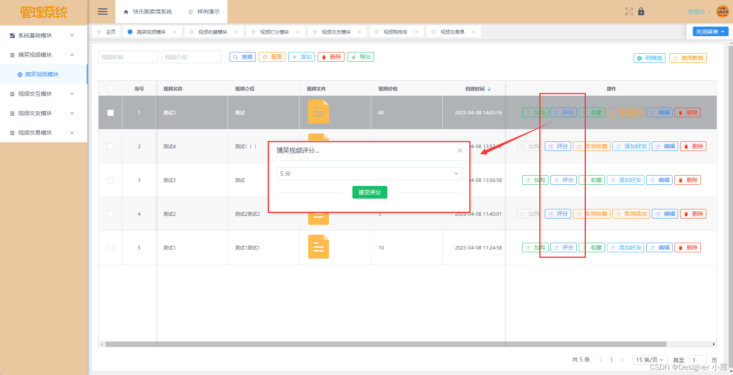Screen dimensions: 733x375
Task: Check the row 测试5 checkbox
Action: point(111,113)
